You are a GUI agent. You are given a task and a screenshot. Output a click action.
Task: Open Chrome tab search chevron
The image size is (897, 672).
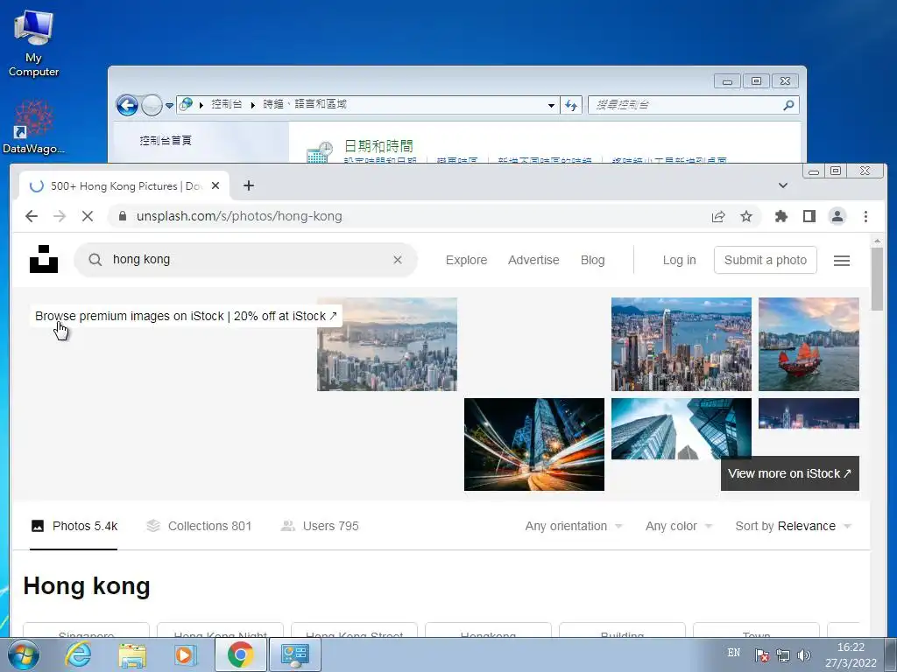pos(783,185)
